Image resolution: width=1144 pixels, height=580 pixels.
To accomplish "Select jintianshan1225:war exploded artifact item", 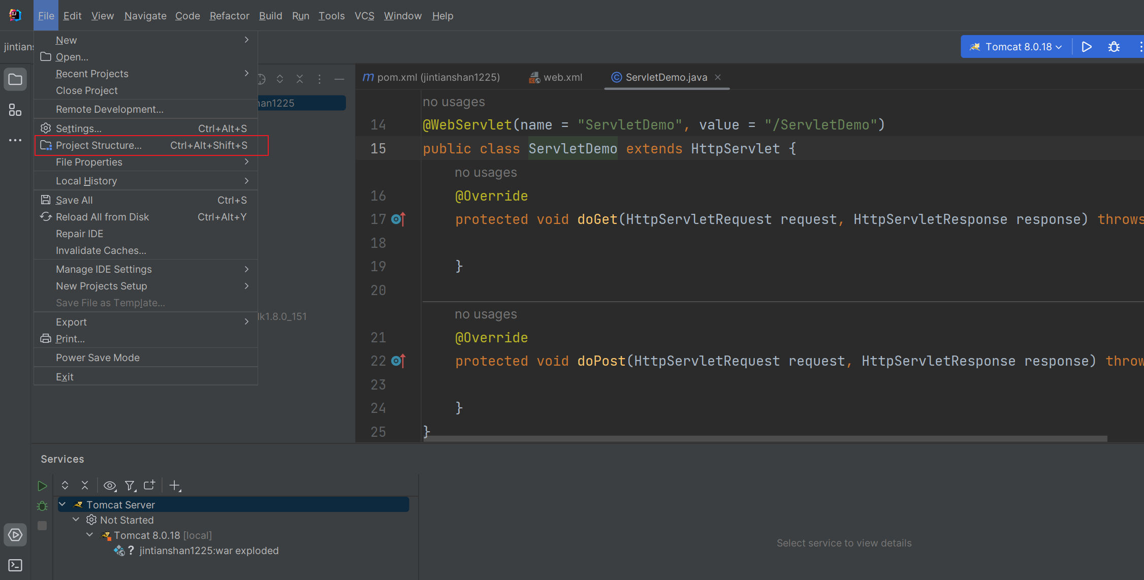I will click(x=209, y=551).
